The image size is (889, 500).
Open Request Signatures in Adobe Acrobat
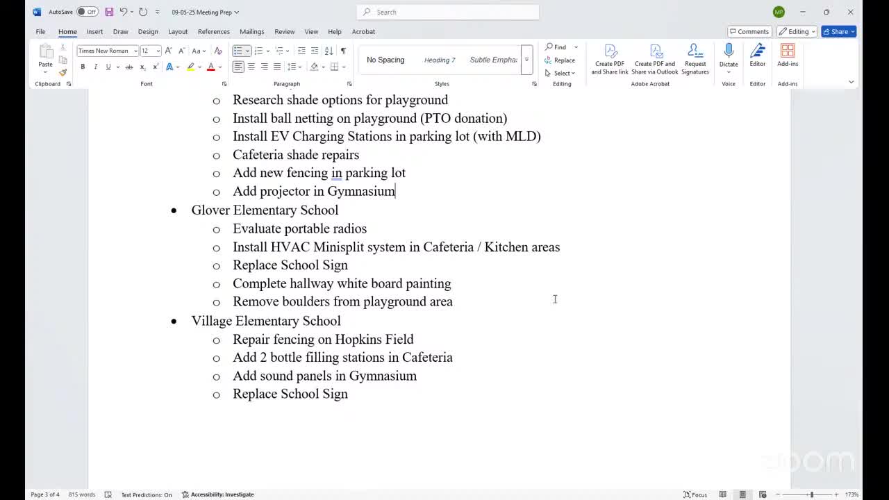click(x=695, y=60)
